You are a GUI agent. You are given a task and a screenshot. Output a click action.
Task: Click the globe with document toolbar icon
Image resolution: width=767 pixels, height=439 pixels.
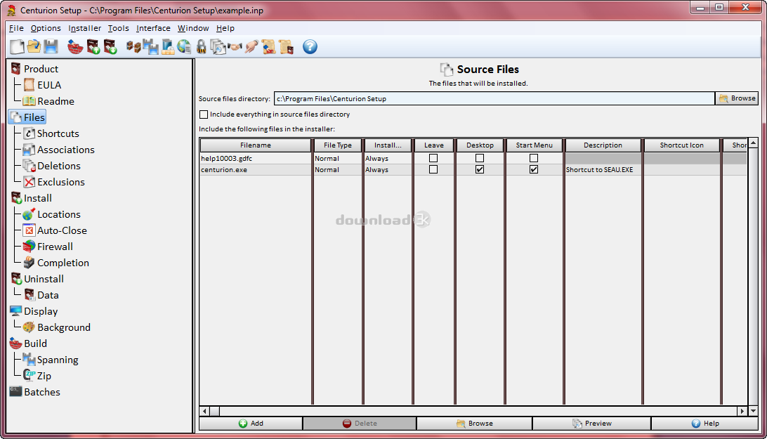pyautogui.click(x=185, y=47)
